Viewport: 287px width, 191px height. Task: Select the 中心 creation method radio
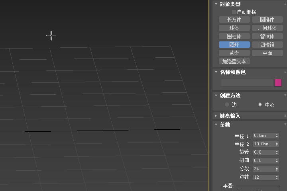pos(260,105)
